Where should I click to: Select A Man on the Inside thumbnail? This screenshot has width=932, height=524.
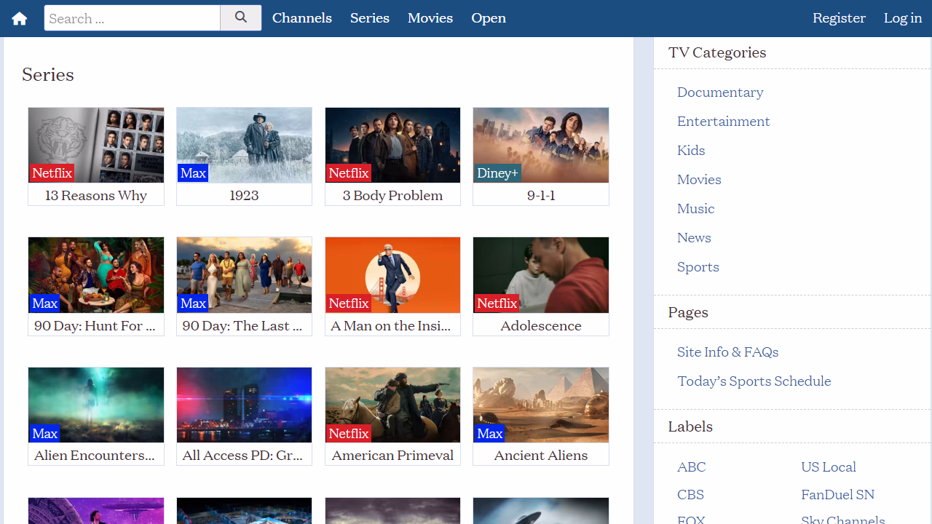392,274
